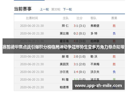Viewport: 127px width, 92px height.
Task: Select away team 勒沃
Action: pyautogui.click(x=94, y=56)
